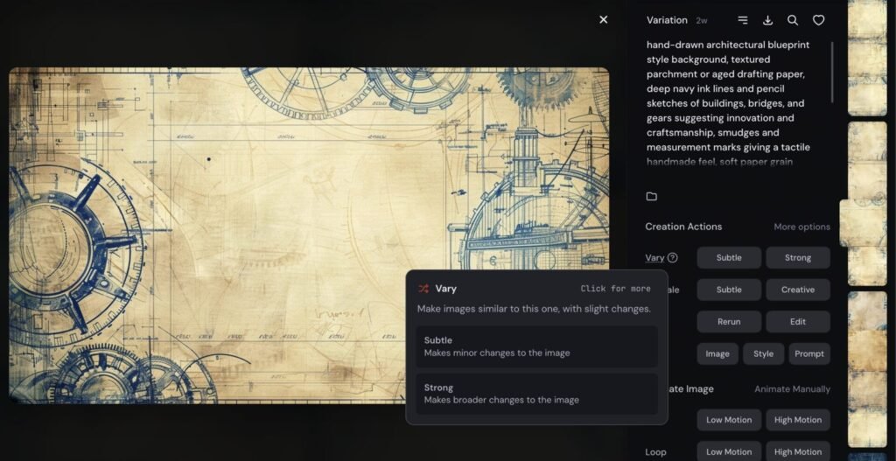Viewport: 896px width, 461px height.
Task: Open the three-line options menu icon
Action: pyautogui.click(x=742, y=20)
